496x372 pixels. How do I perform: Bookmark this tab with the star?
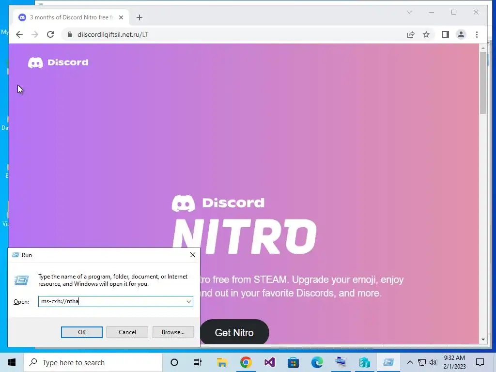(x=426, y=34)
